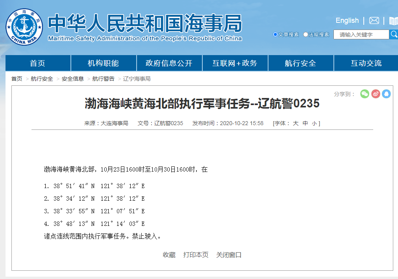Screen dimensions: 398x279
Task: Open the book icon in header
Action: pos(393,21)
